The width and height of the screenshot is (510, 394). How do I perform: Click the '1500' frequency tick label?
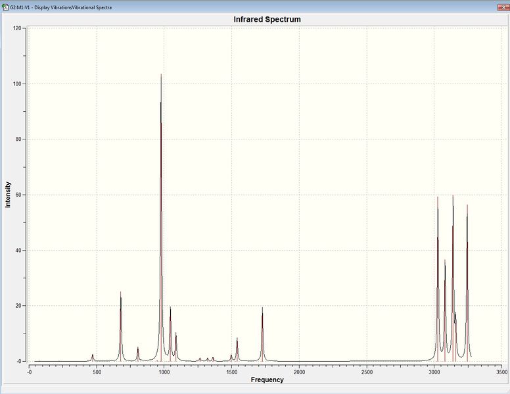click(231, 372)
